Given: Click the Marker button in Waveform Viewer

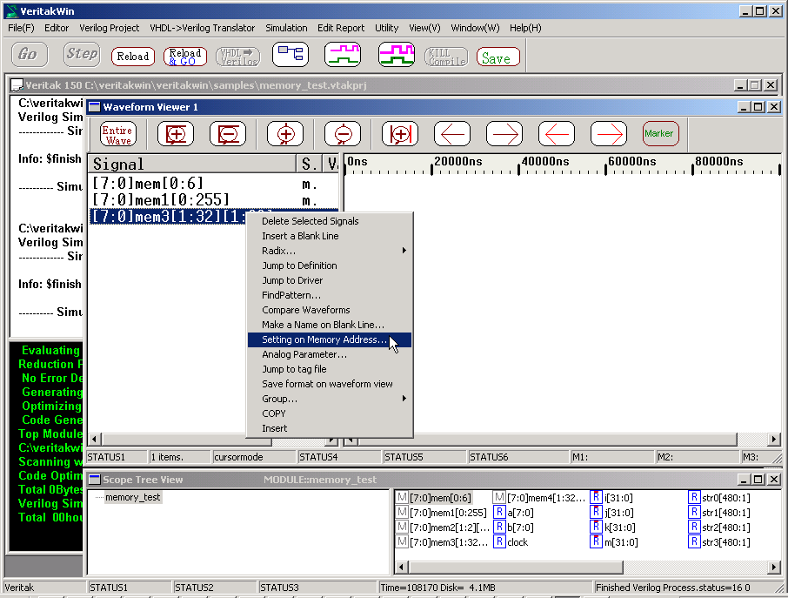Looking at the screenshot, I should (x=661, y=134).
